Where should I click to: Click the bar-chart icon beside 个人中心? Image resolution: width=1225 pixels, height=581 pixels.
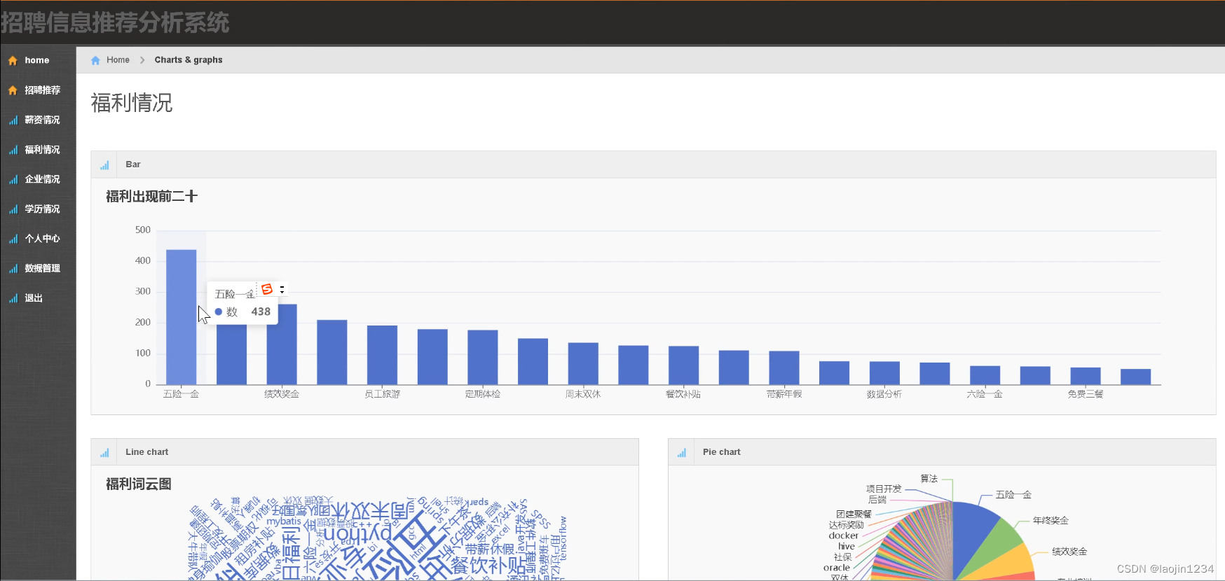tap(13, 239)
